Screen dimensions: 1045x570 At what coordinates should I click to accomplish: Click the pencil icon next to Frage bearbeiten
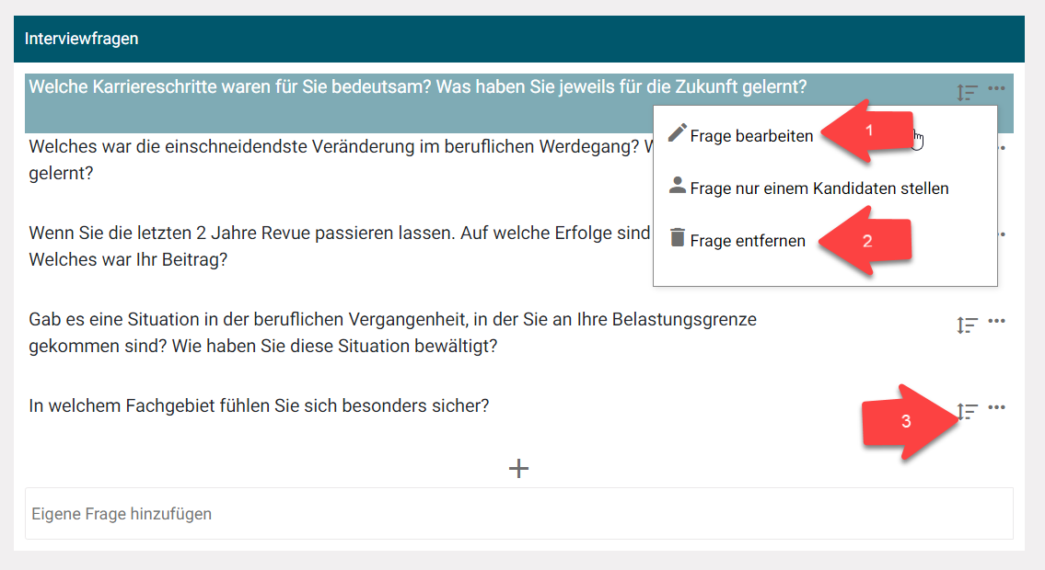point(677,133)
